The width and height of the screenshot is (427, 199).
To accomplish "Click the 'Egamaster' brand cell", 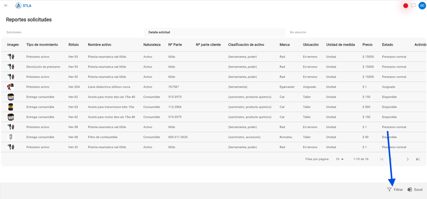I will [x=287, y=87].
